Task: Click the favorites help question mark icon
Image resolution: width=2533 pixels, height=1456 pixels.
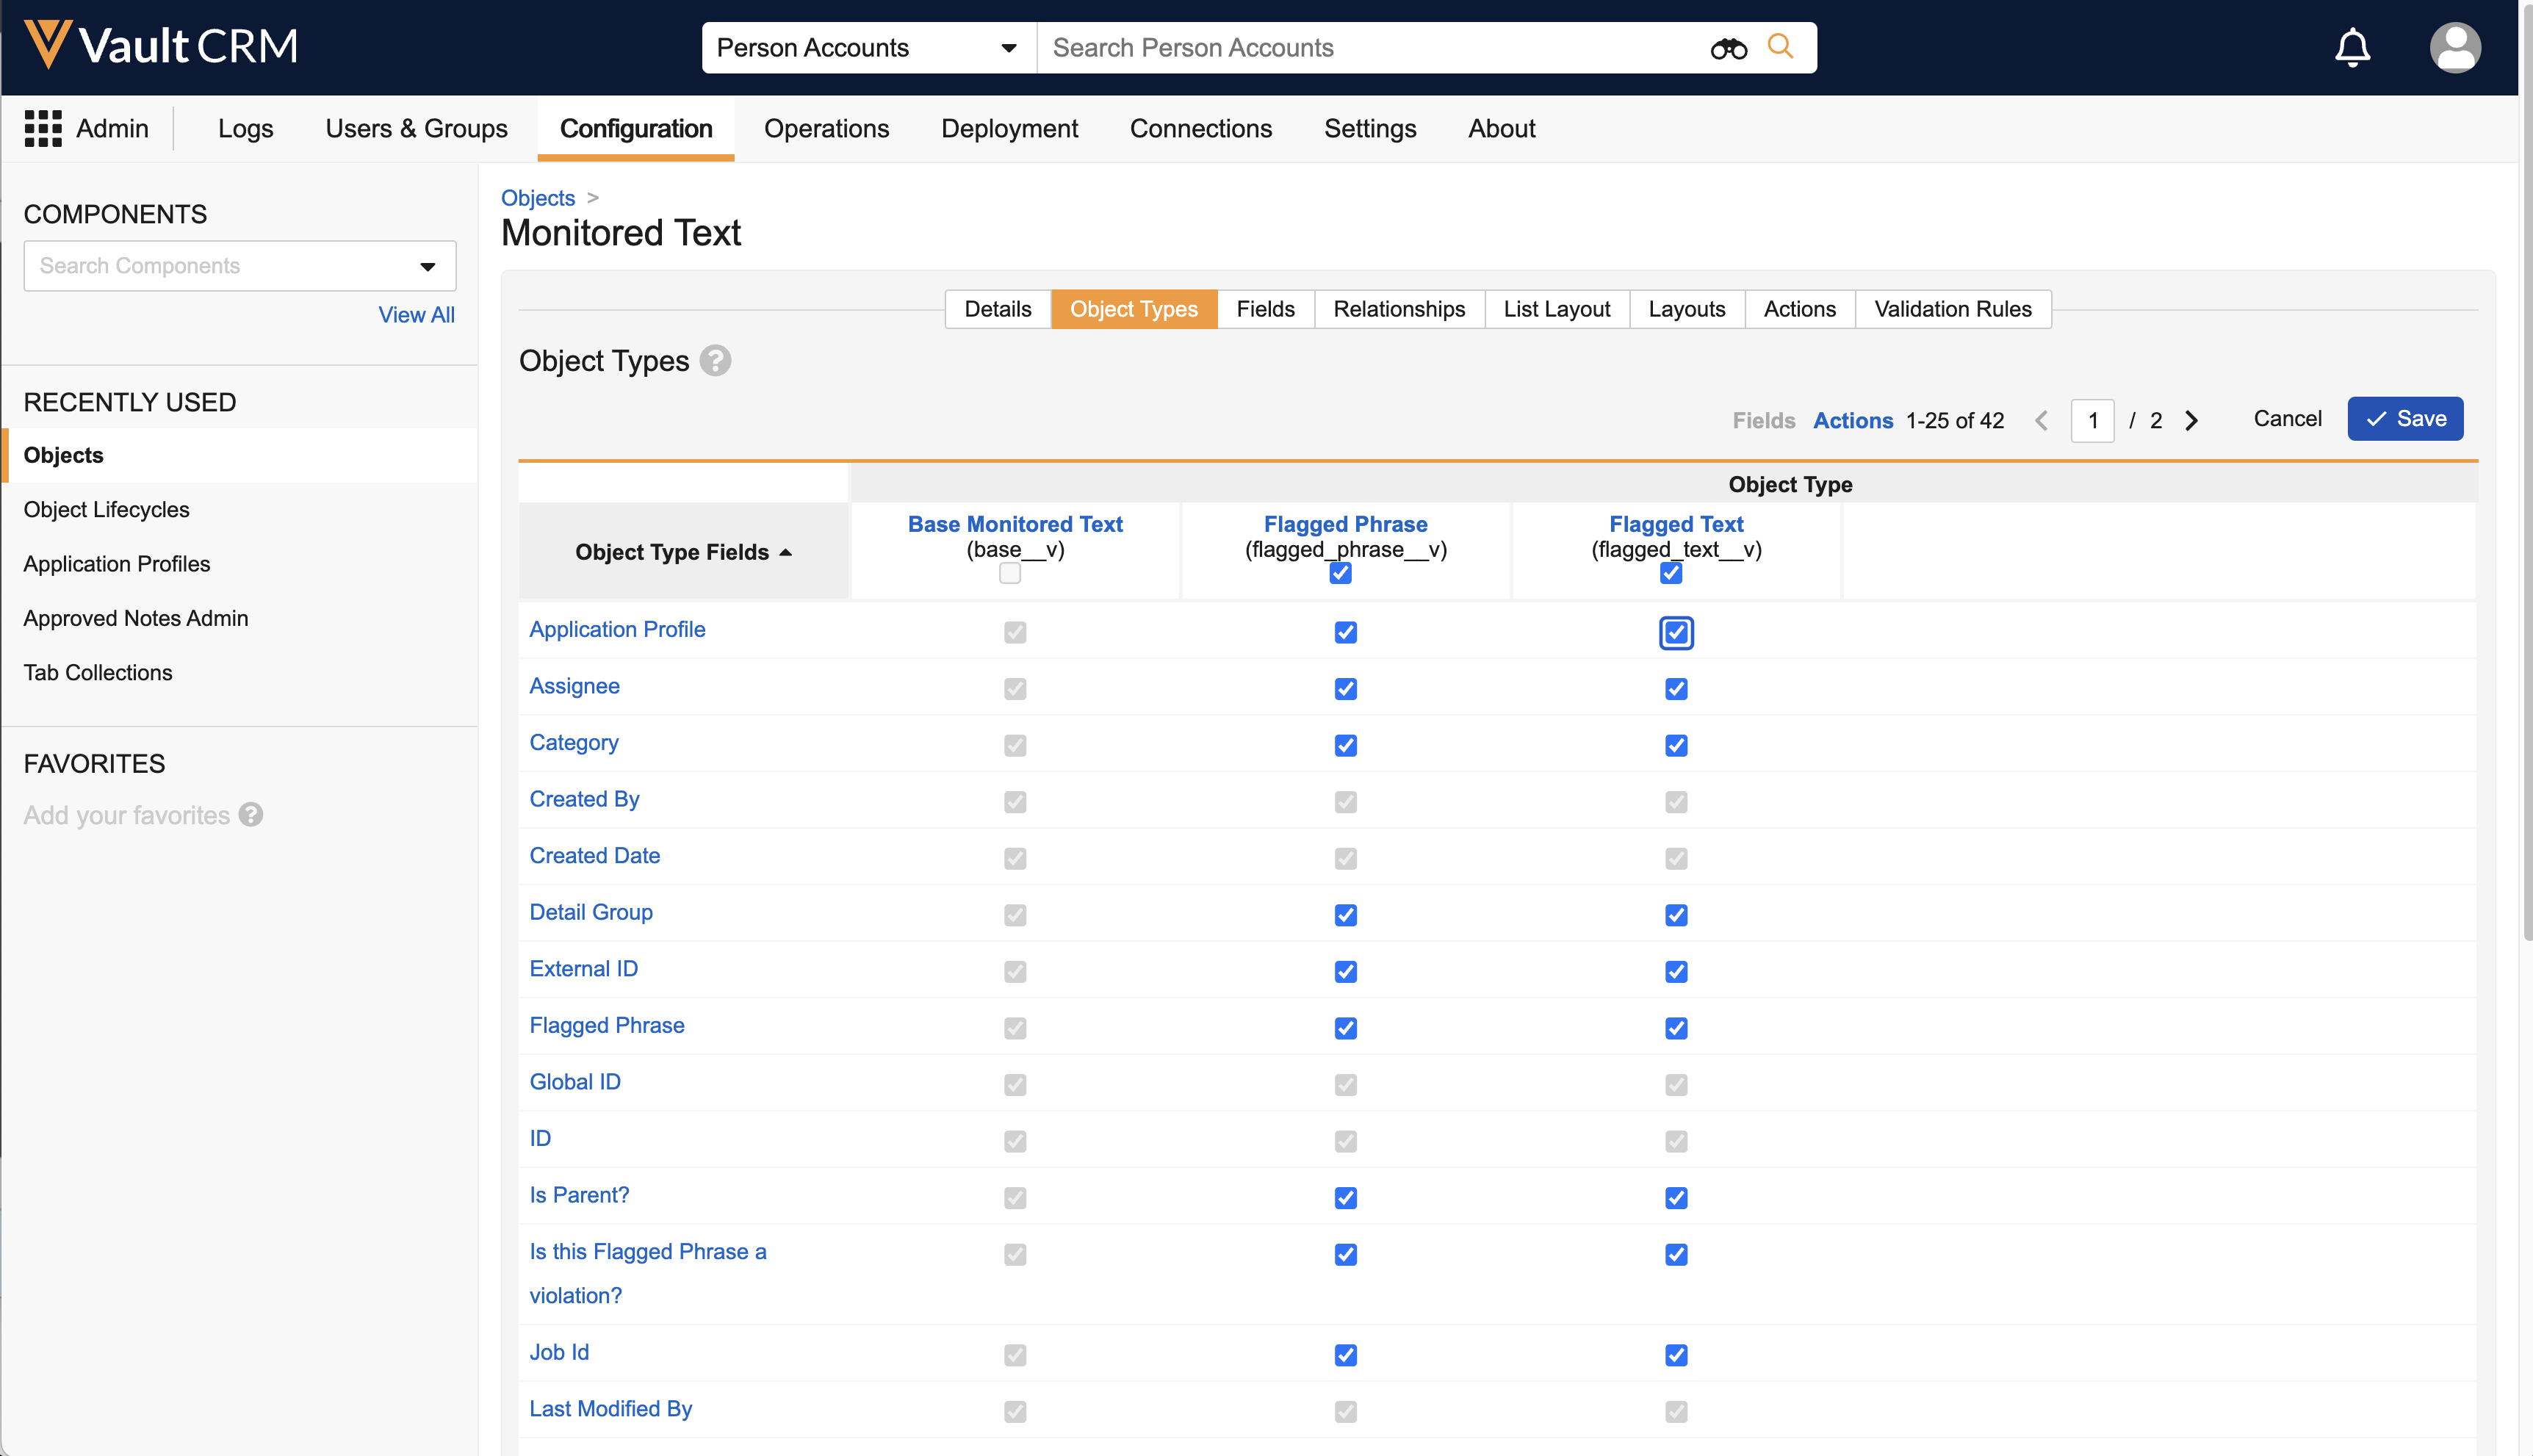Action: click(x=251, y=815)
